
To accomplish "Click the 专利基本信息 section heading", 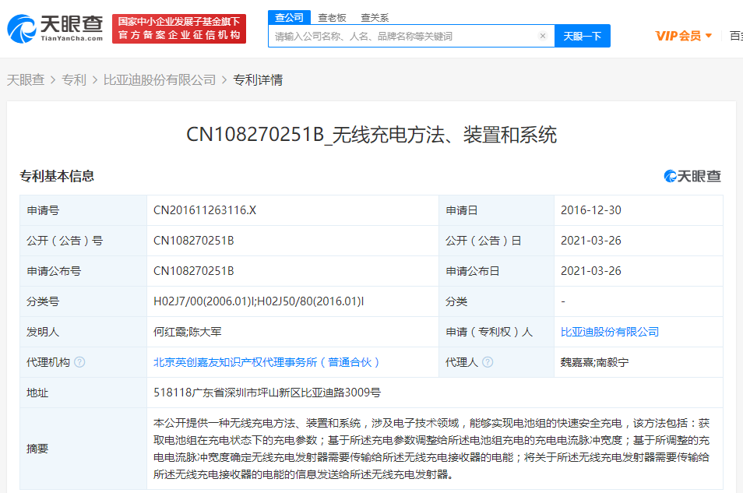I will pos(57,176).
